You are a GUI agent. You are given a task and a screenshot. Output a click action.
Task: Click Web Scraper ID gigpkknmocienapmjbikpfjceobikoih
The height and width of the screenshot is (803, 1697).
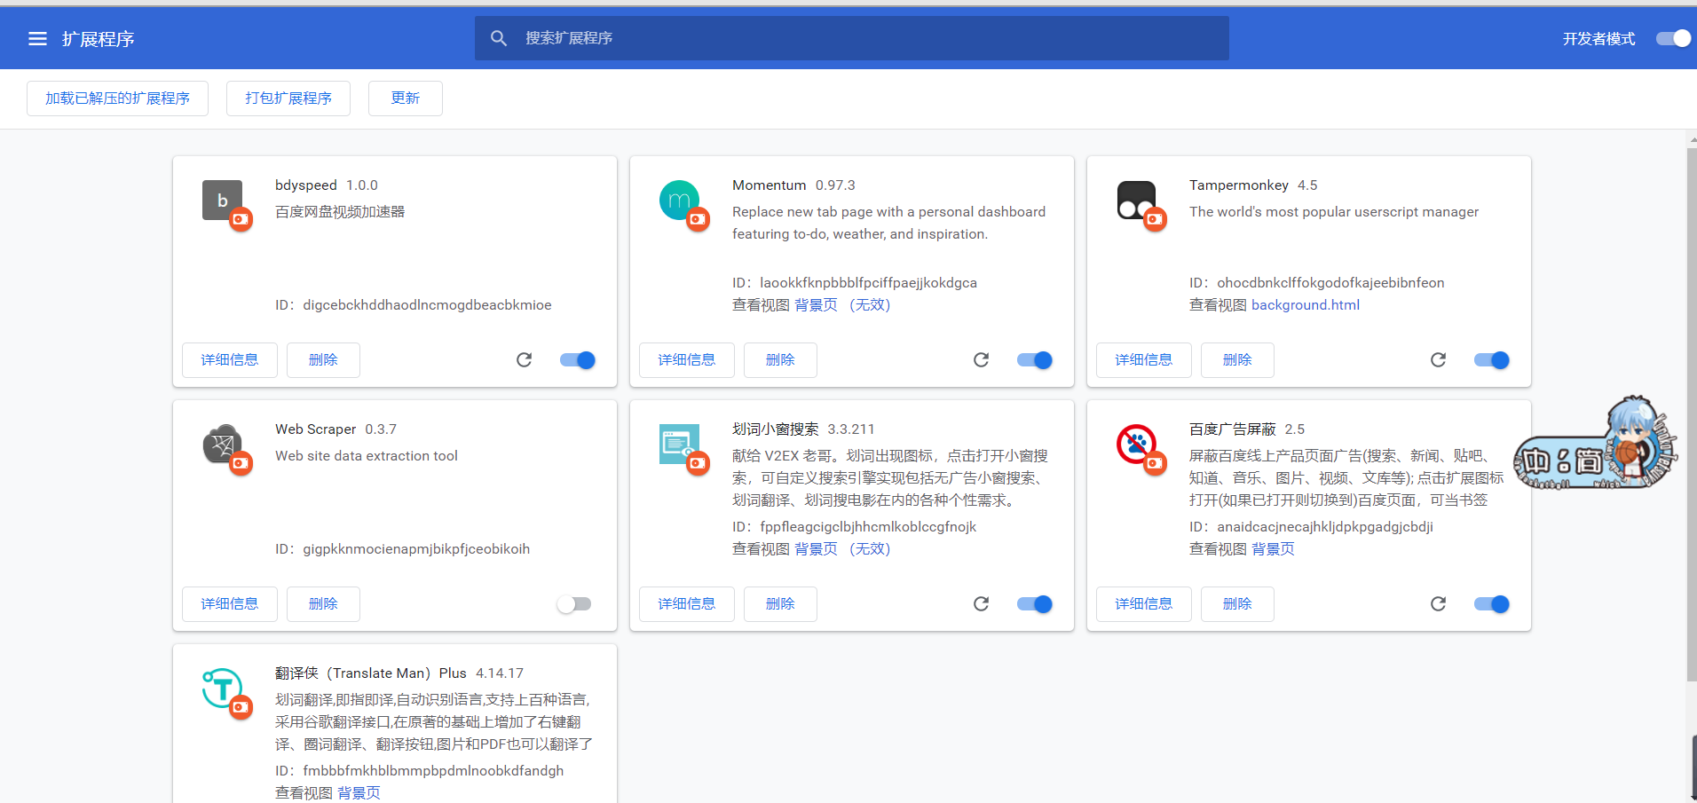[x=416, y=548]
